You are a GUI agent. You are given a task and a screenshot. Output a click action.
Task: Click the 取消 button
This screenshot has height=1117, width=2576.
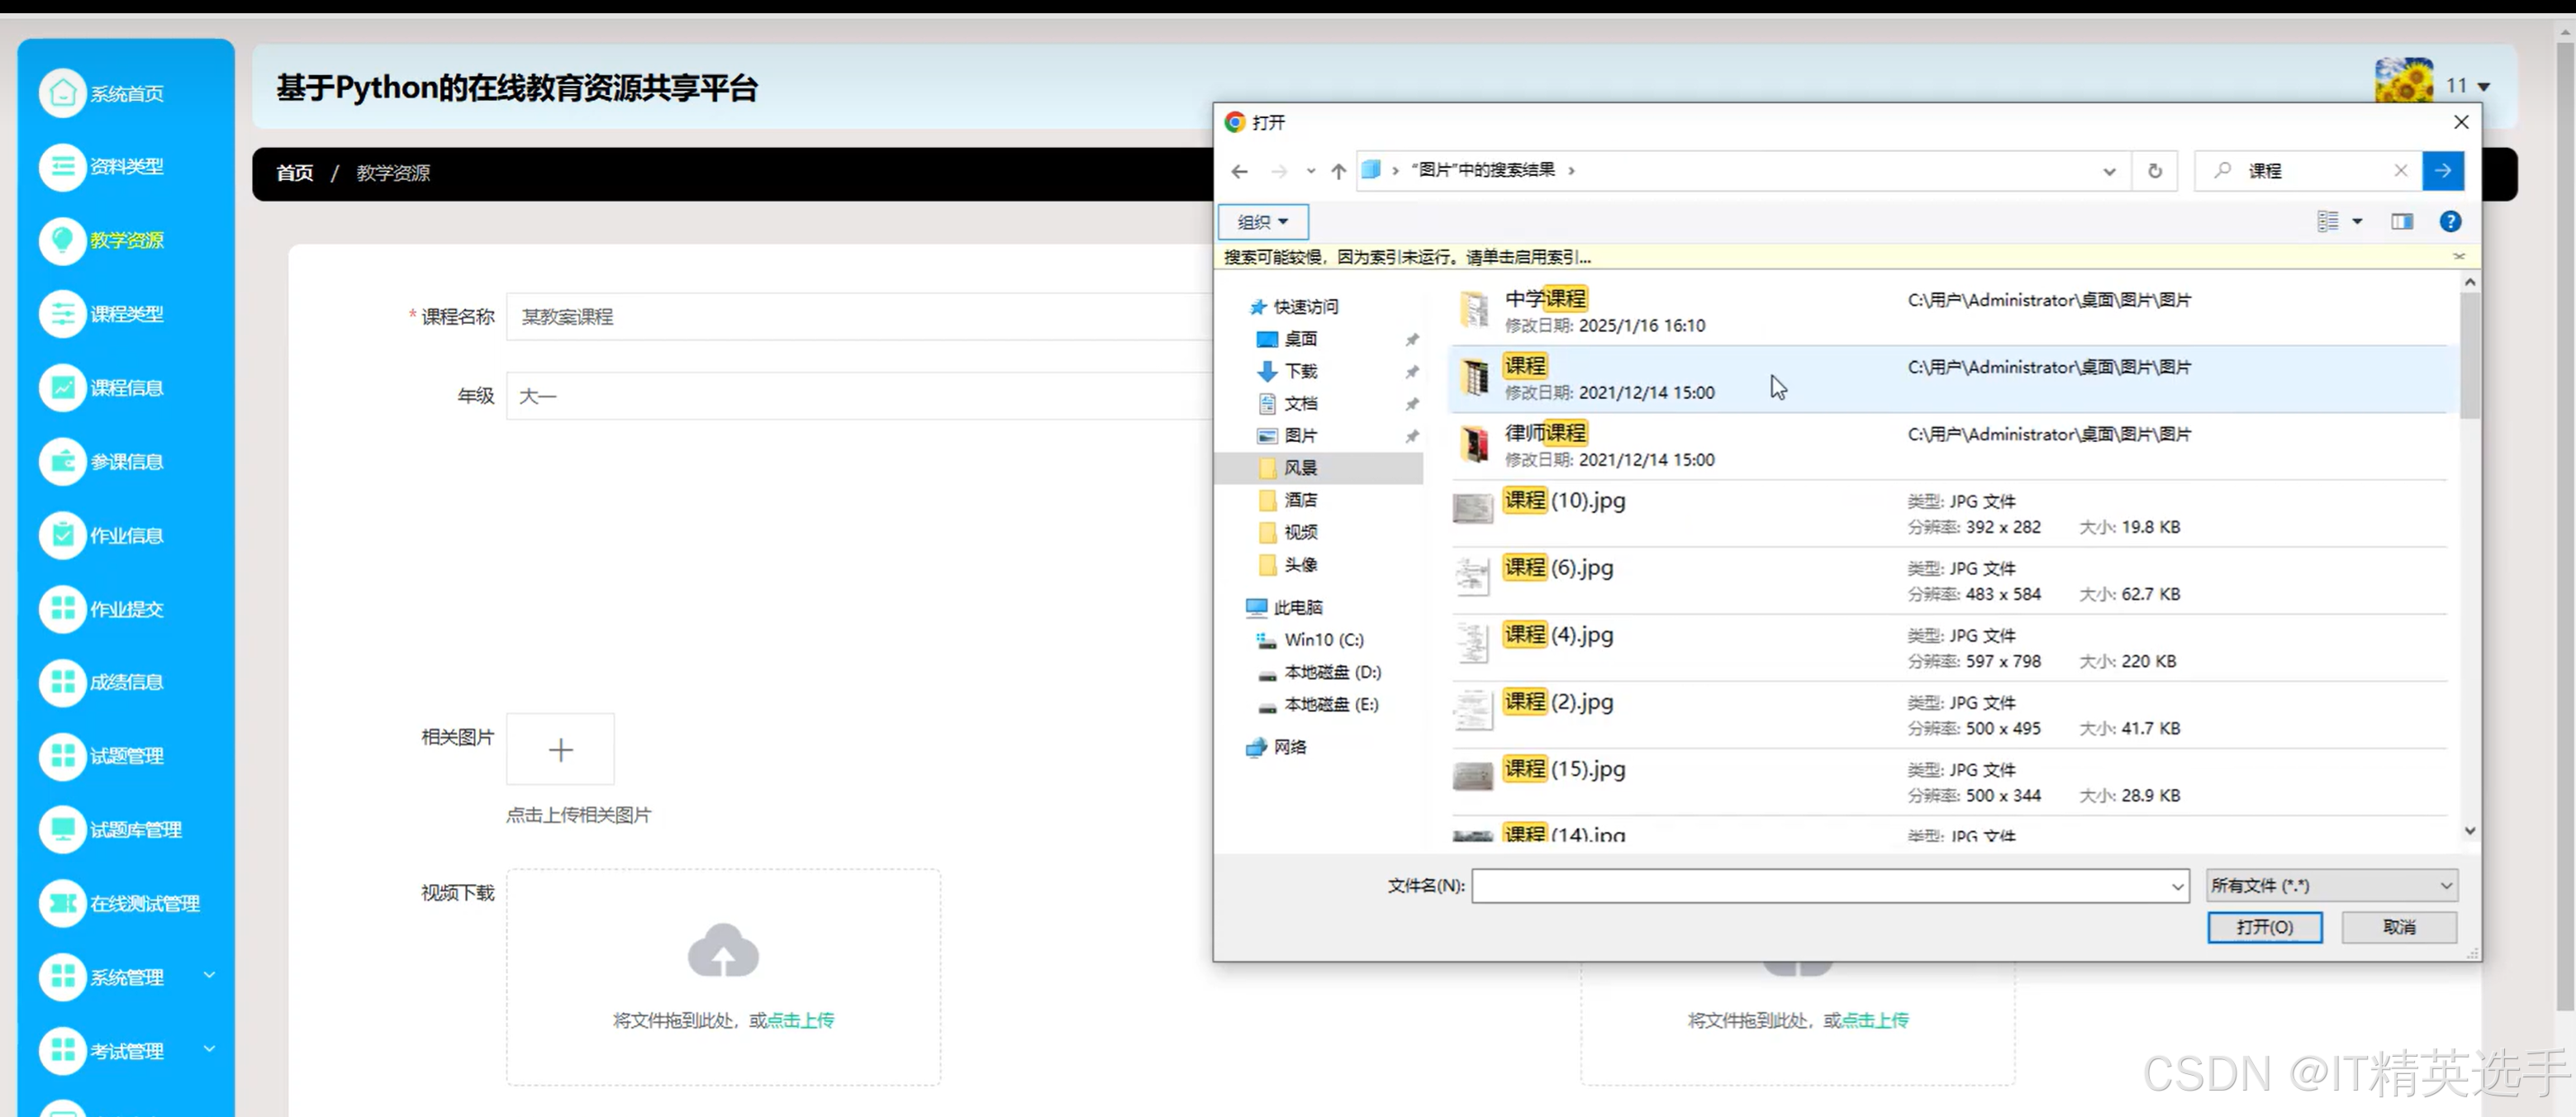click(x=2398, y=927)
